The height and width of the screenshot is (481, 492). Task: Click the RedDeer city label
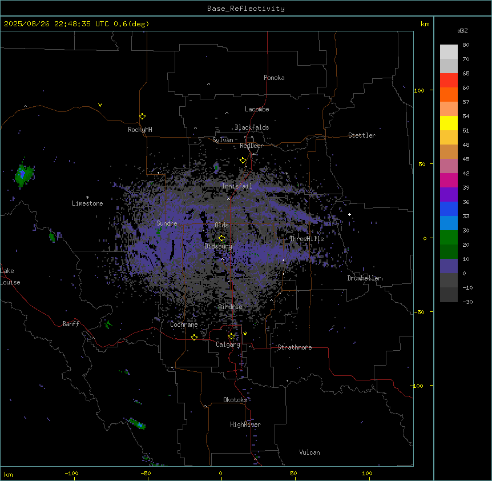(x=251, y=146)
